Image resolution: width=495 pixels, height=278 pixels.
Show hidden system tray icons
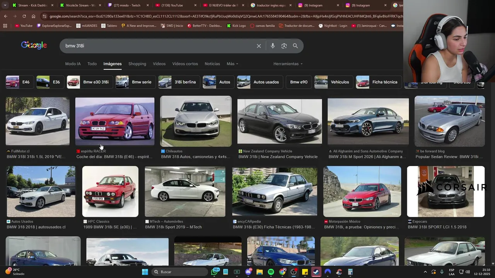(x=425, y=272)
